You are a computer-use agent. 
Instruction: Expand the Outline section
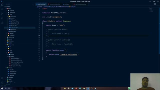click(x=8, y=84)
